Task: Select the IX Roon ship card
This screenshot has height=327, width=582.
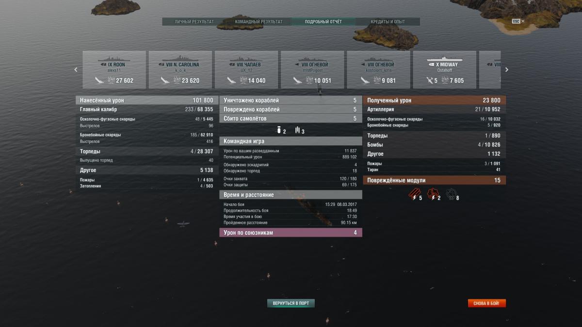Action: (114, 70)
